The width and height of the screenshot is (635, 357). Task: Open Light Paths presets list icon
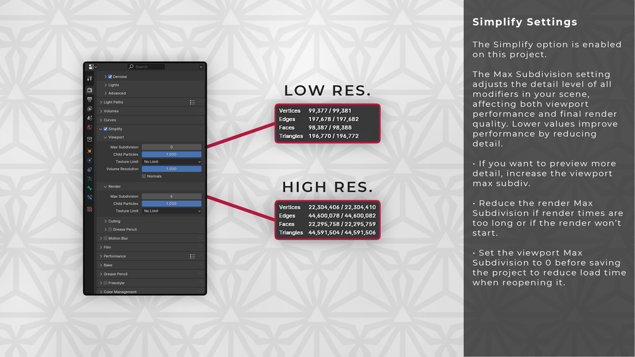tap(192, 102)
